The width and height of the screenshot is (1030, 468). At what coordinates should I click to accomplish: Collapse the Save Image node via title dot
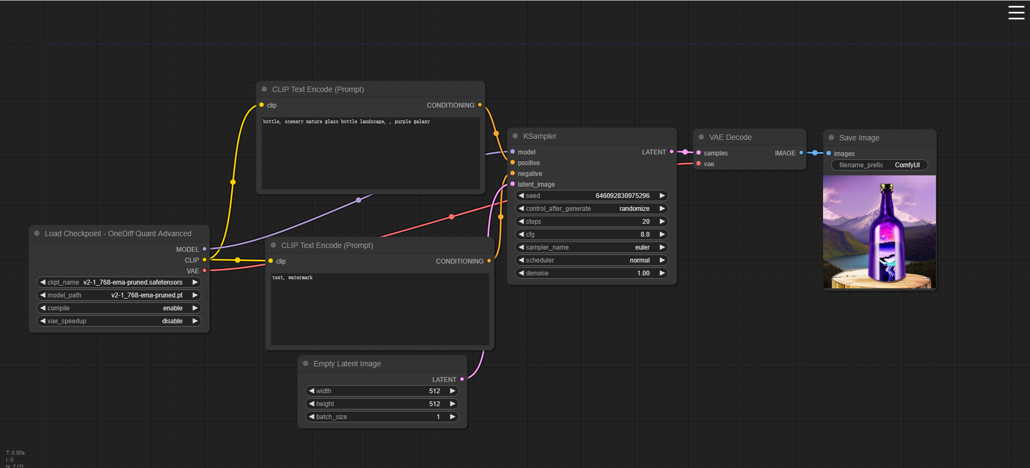click(x=831, y=138)
